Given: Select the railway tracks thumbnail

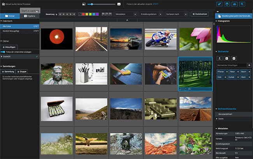Looking at the screenshot, I should (91, 39).
